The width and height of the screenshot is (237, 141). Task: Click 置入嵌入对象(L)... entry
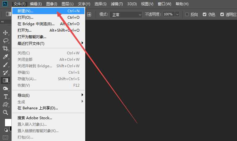click(48, 124)
